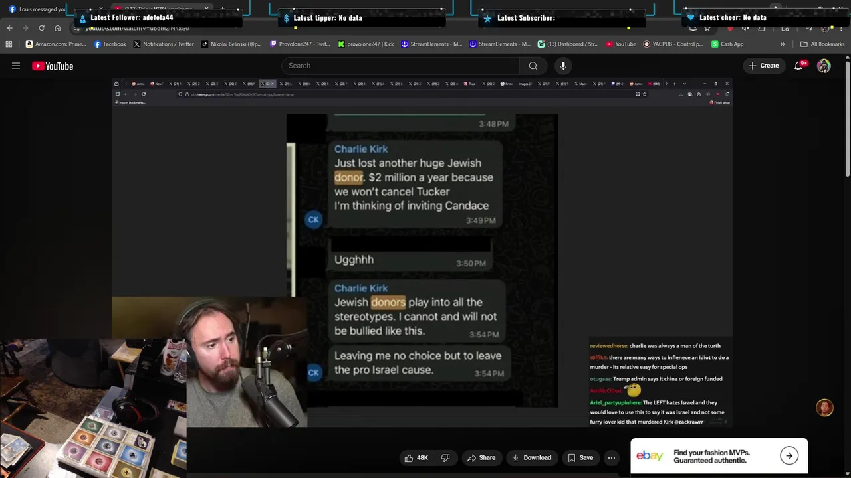Viewport: 851px width, 478px height.
Task: Open (13) Dashboard / Str bookmark
Action: click(568, 44)
